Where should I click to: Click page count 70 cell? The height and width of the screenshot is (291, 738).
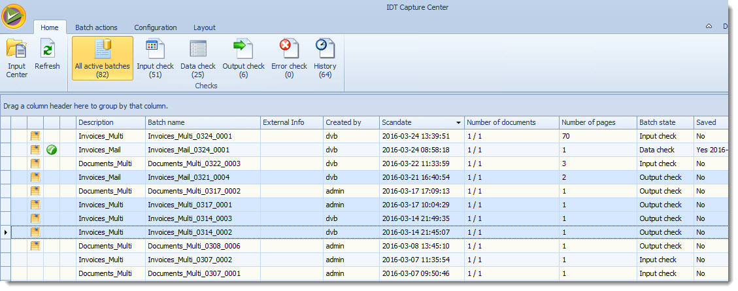(598, 136)
